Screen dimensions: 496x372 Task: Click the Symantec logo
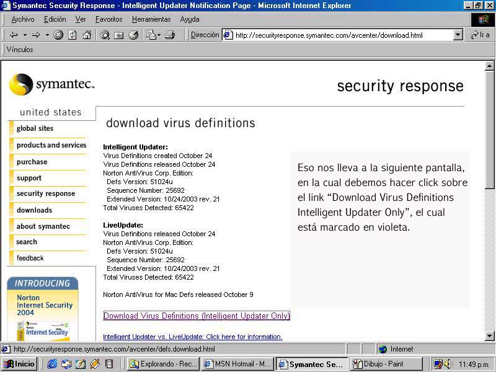(x=51, y=84)
